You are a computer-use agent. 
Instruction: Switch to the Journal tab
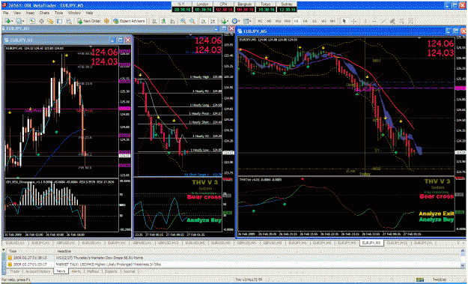[x=130, y=271]
